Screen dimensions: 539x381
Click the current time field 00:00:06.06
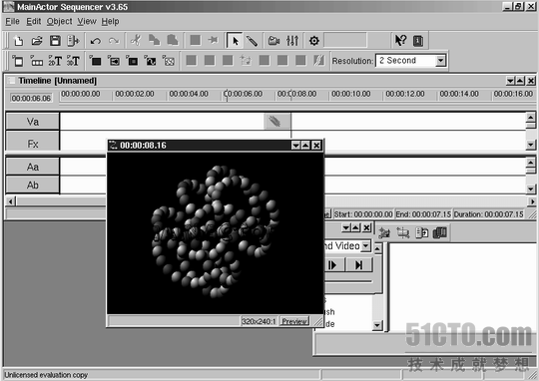[31, 99]
